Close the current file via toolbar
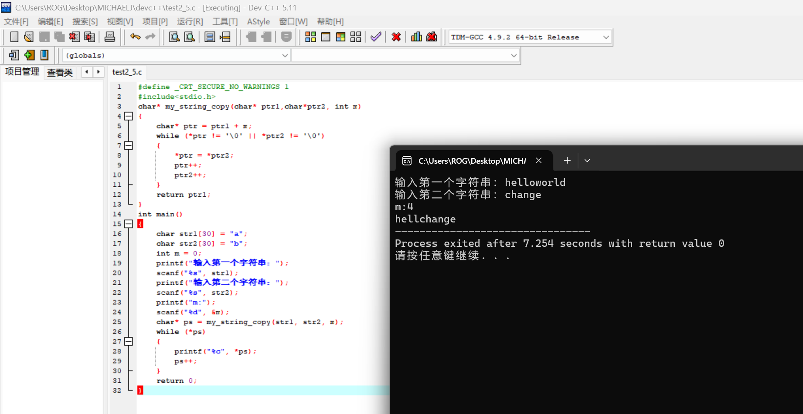The height and width of the screenshot is (414, 803). point(74,37)
